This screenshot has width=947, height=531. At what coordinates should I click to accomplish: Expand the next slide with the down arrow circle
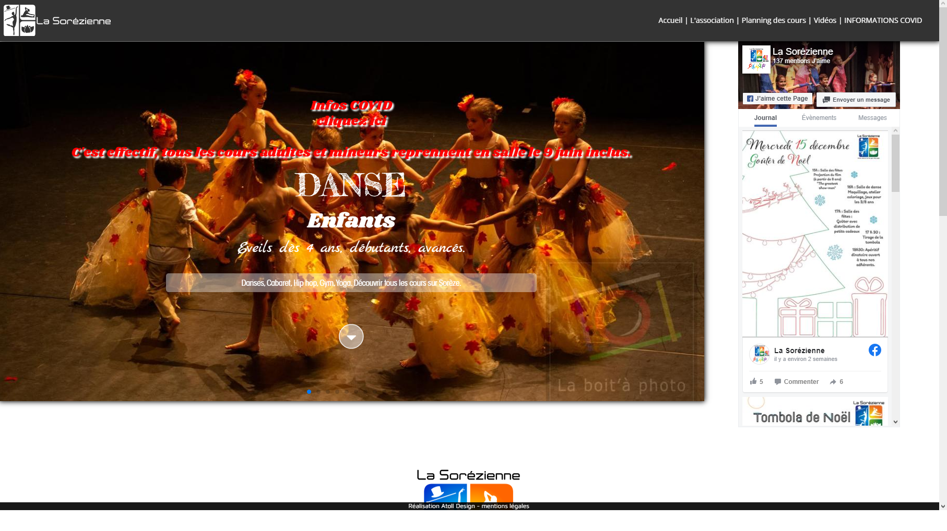tap(351, 336)
